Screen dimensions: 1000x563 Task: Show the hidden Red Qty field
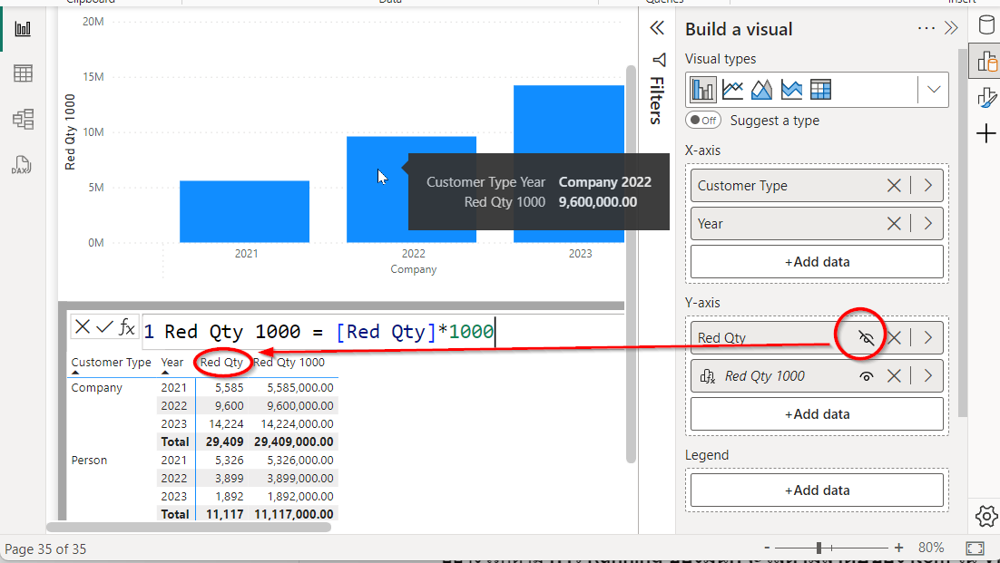(865, 336)
